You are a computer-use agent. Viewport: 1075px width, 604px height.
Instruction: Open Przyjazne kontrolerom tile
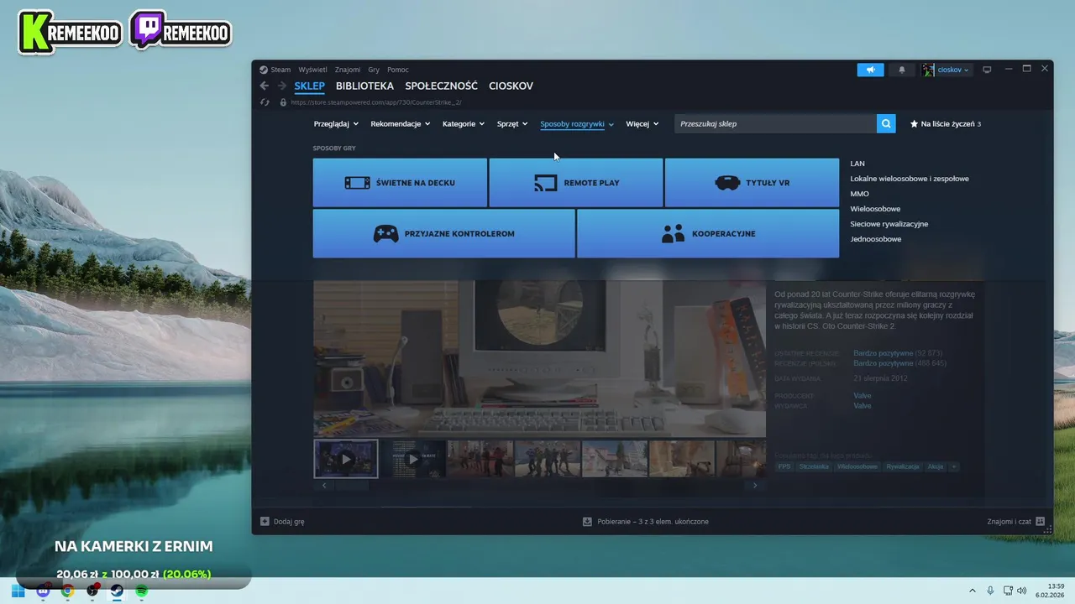pos(444,233)
